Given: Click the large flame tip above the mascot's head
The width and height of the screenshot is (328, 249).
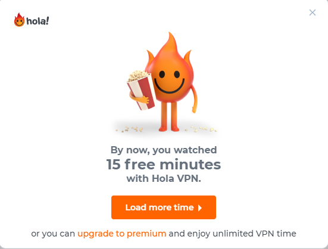Looking at the screenshot, I should [170, 45].
